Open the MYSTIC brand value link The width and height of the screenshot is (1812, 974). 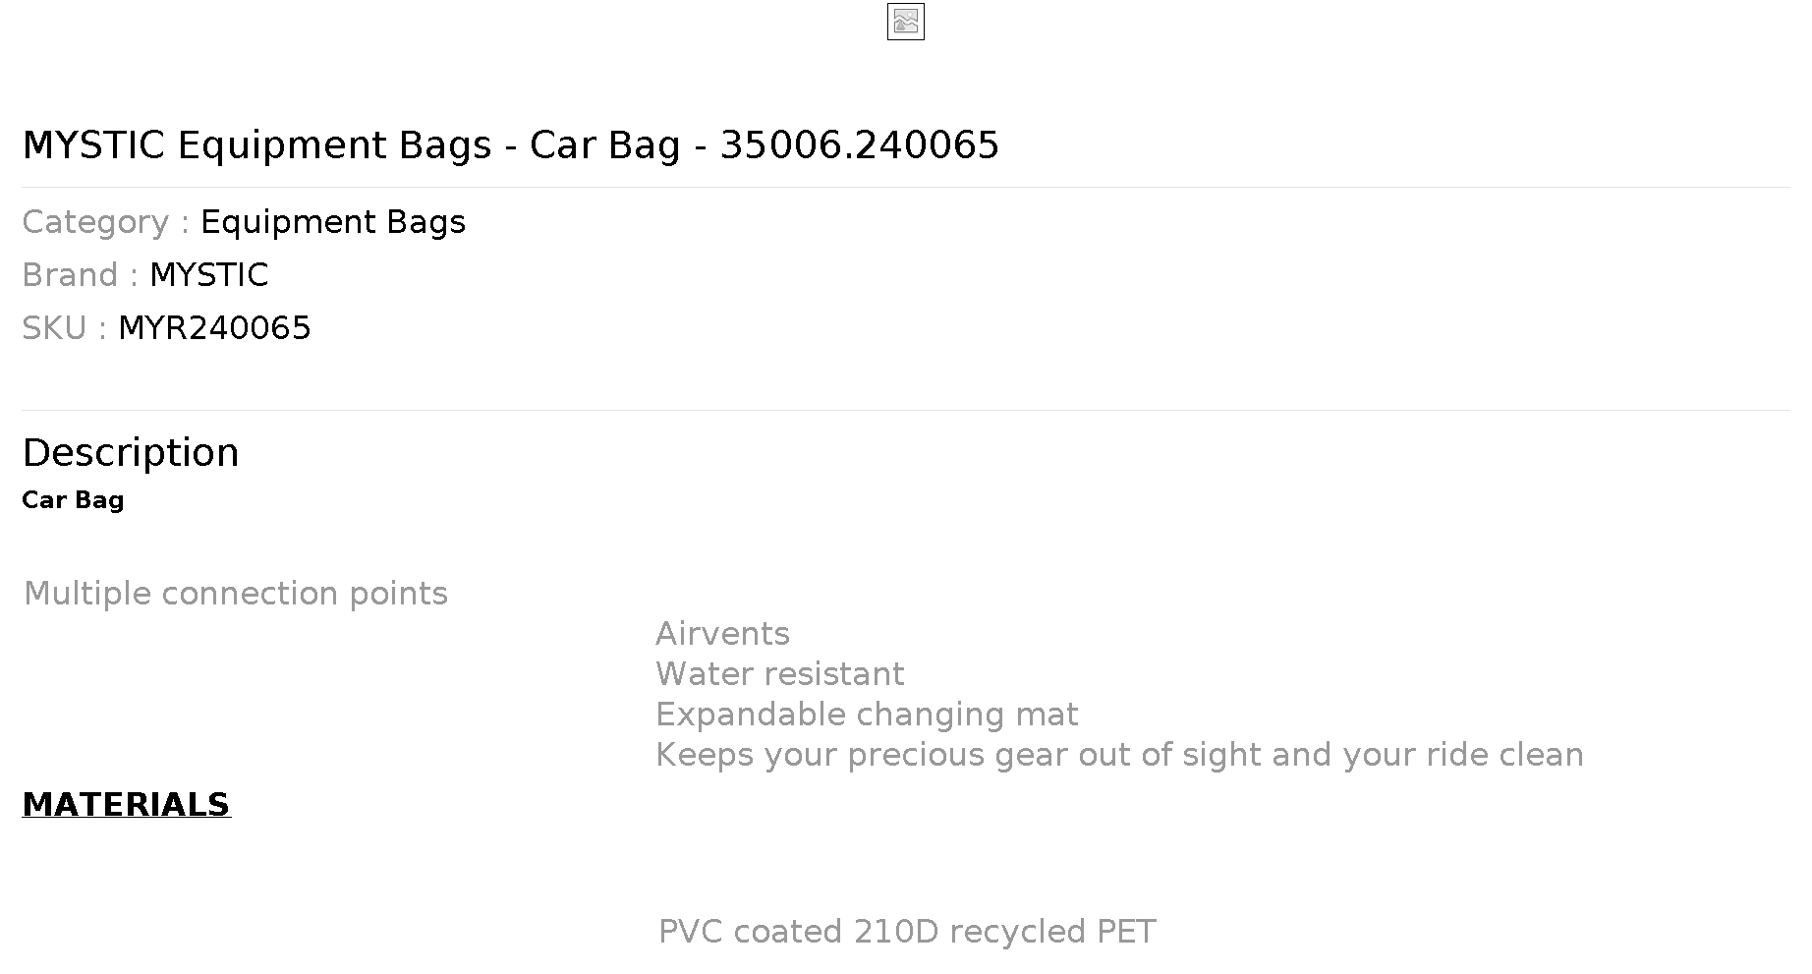[208, 275]
